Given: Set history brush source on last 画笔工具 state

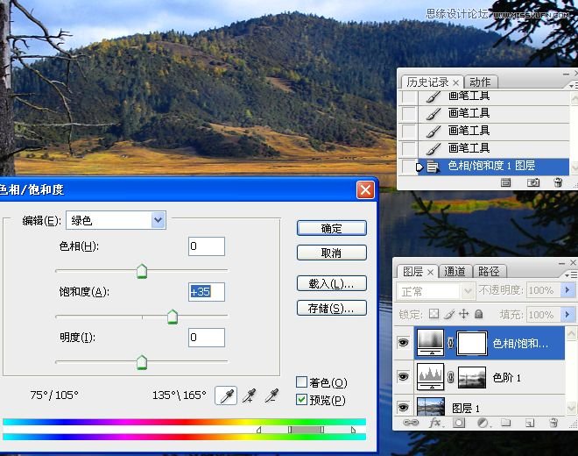Looking at the screenshot, I should 408,148.
